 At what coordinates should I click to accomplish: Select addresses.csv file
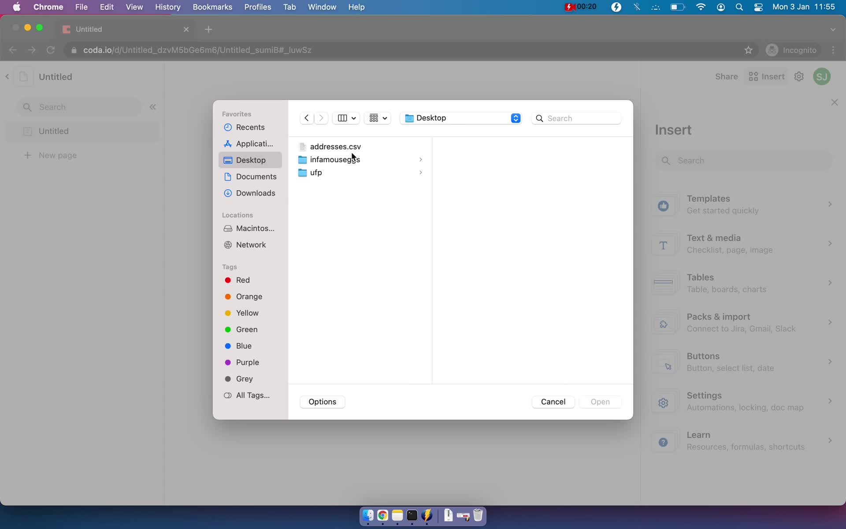point(335,146)
